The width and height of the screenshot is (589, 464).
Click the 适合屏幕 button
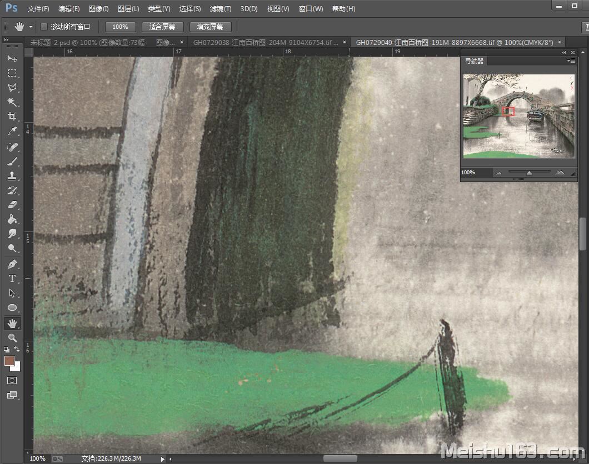[x=162, y=27]
